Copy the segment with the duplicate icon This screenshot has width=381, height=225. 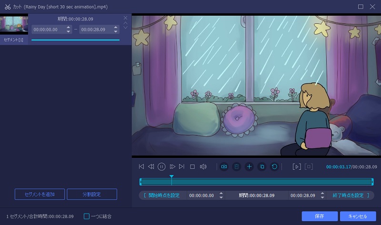[x=262, y=166]
